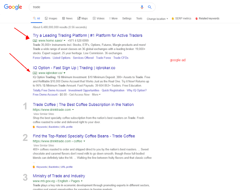Open the Tools options
The height and width of the screenshot is (190, 240).
(139, 18)
